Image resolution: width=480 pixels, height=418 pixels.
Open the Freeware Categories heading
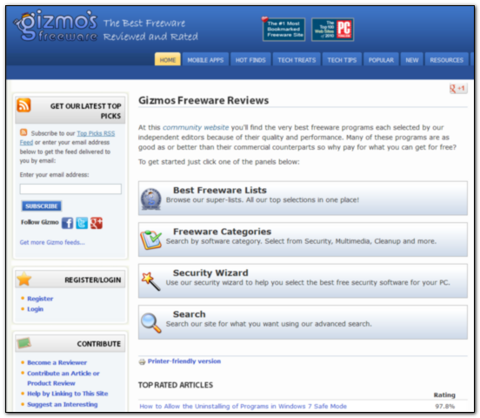pos(223,232)
